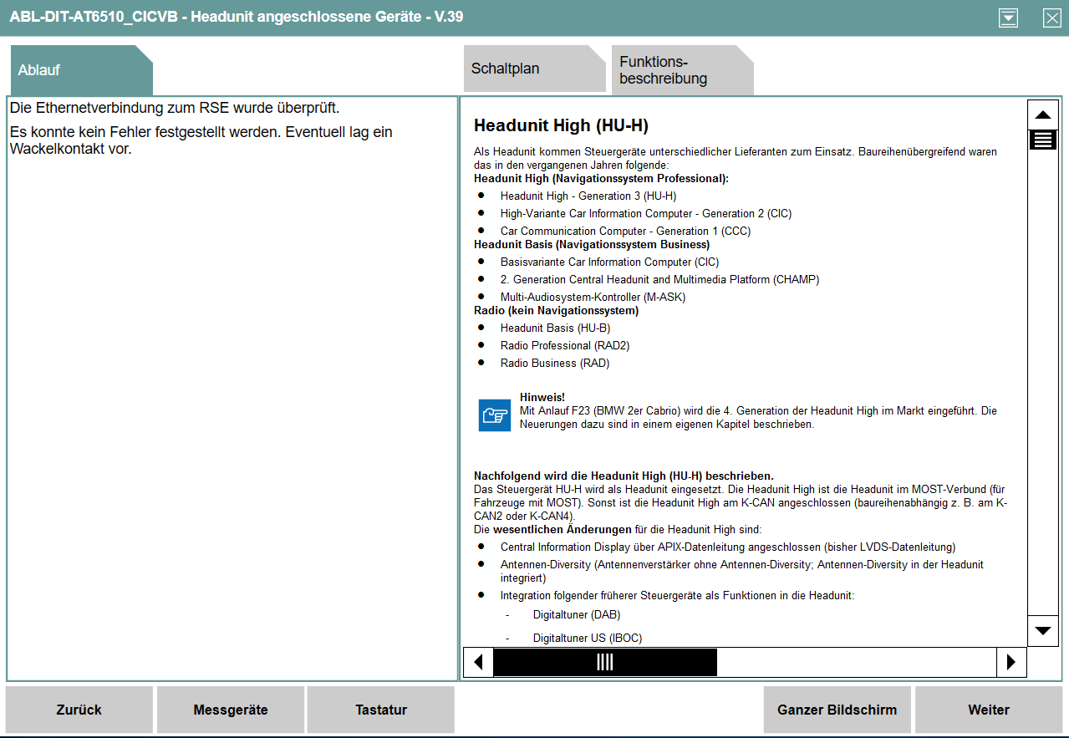Click the scroll down arrow in the document panel
The width and height of the screenshot is (1069, 738).
[x=1042, y=630]
